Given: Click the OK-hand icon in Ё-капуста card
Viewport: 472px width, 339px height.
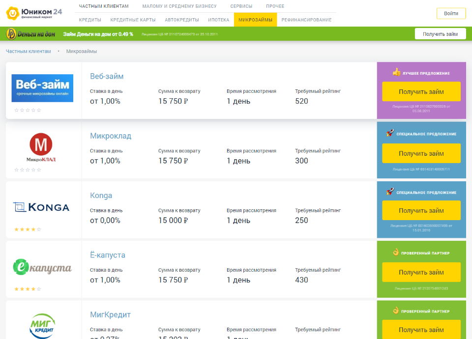Looking at the screenshot, I should pos(396,252).
